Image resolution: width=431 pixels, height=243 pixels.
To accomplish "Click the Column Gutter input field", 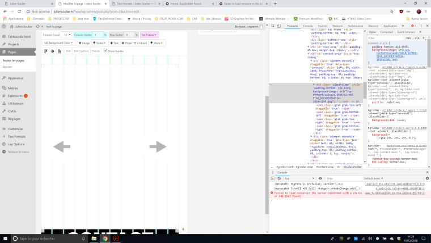I will [98, 35].
